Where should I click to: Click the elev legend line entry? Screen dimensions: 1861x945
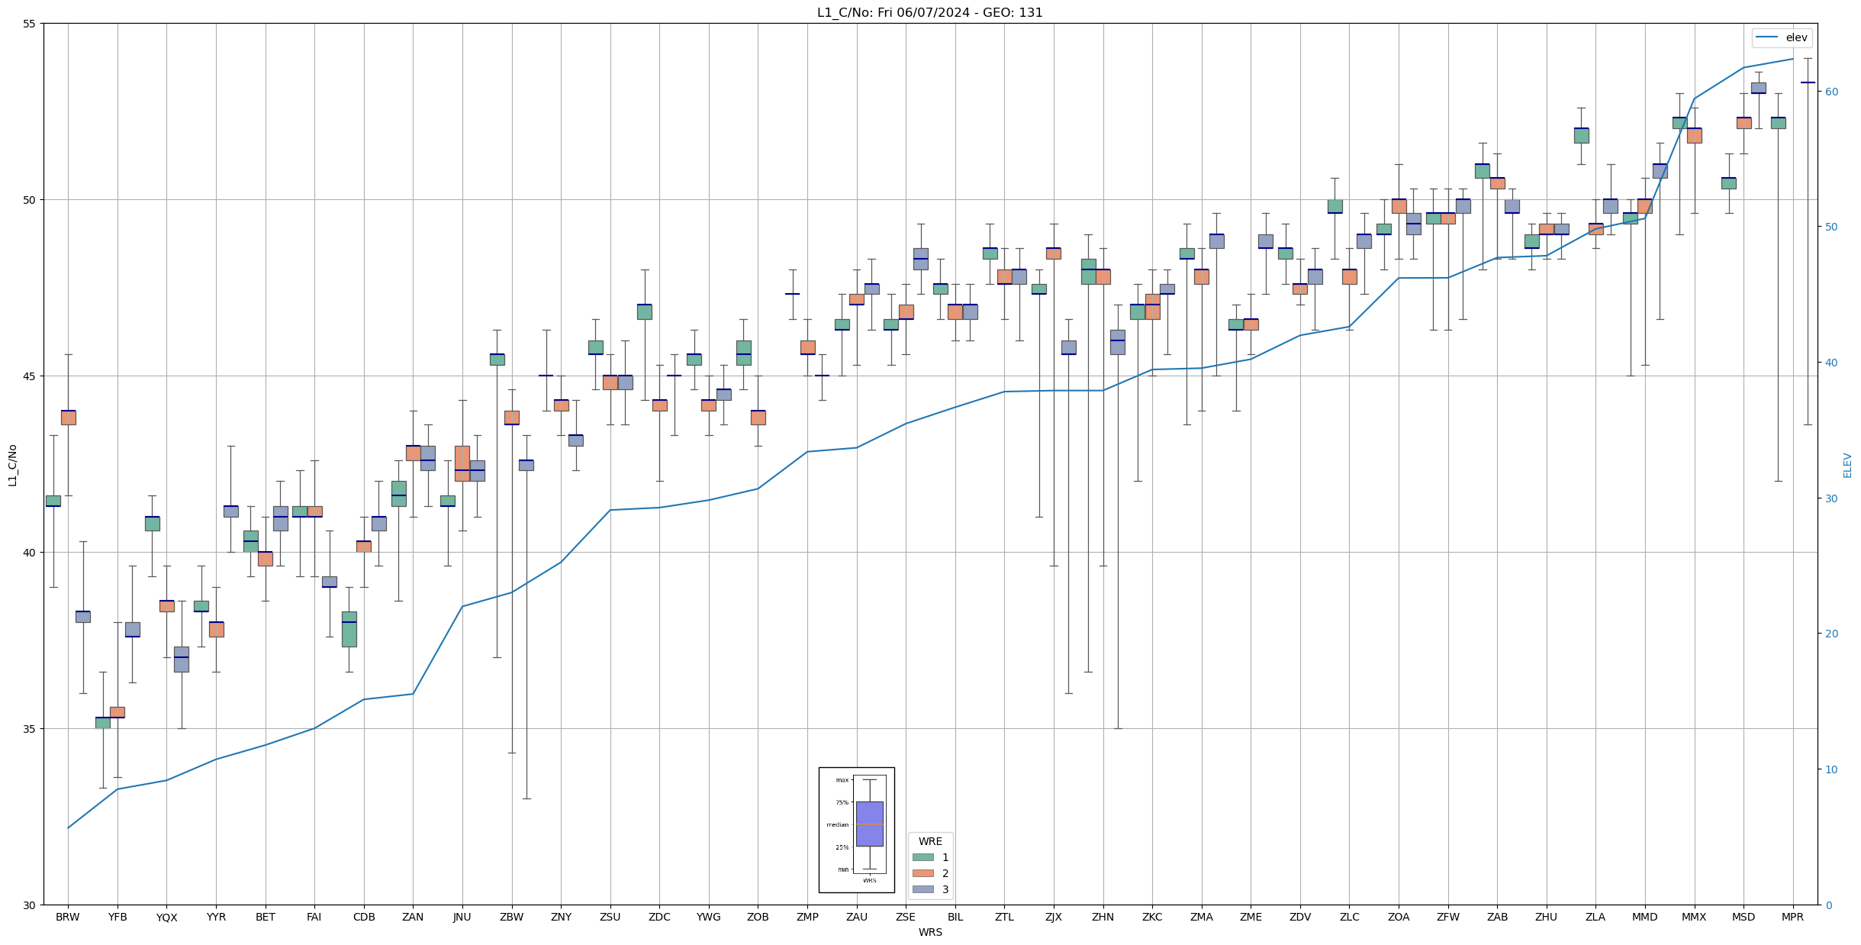1782,37
